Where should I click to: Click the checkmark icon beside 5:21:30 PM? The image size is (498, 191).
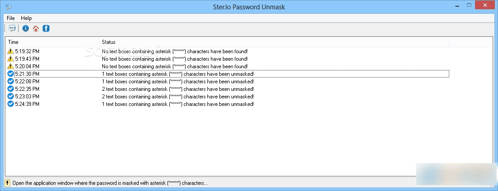coord(11,74)
